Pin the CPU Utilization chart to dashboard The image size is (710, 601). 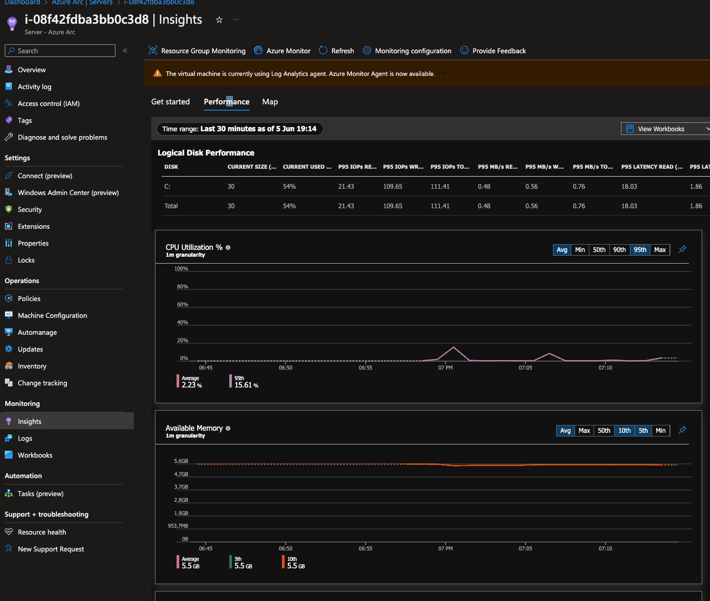(682, 249)
